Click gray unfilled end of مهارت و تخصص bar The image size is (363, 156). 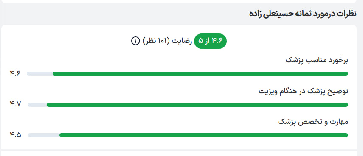[x=44, y=135]
